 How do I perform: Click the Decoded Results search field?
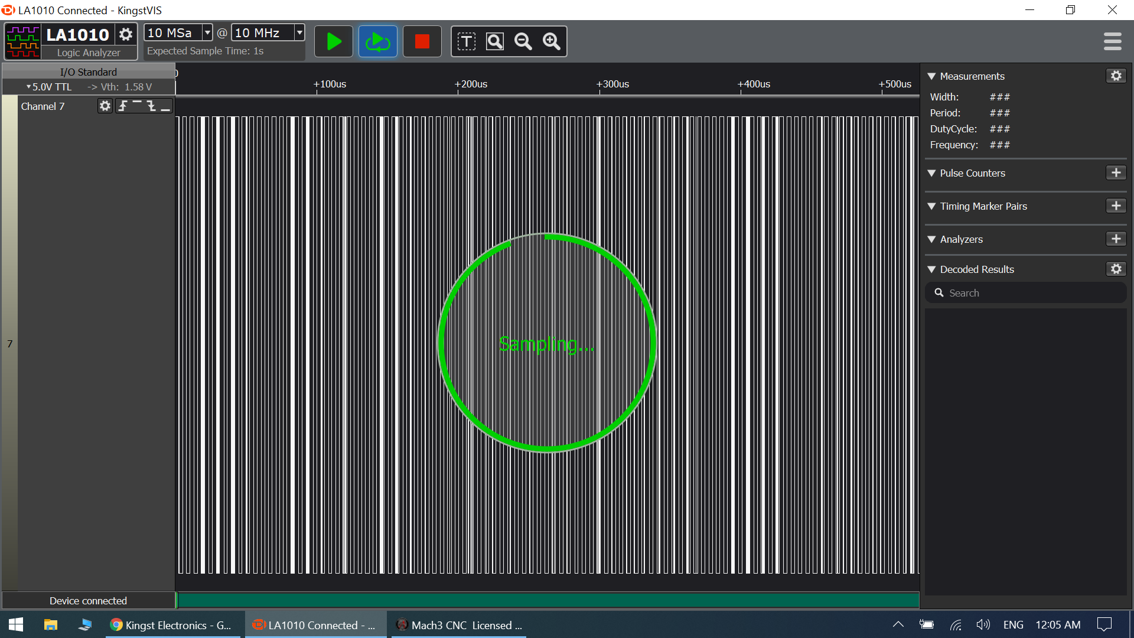point(1028,293)
